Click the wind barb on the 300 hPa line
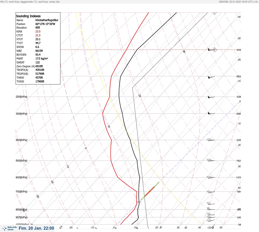 pos(211,113)
